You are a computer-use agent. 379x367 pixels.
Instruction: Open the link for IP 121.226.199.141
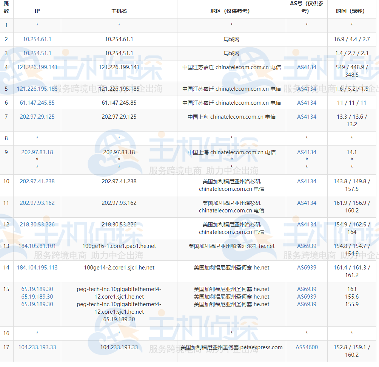click(x=37, y=67)
